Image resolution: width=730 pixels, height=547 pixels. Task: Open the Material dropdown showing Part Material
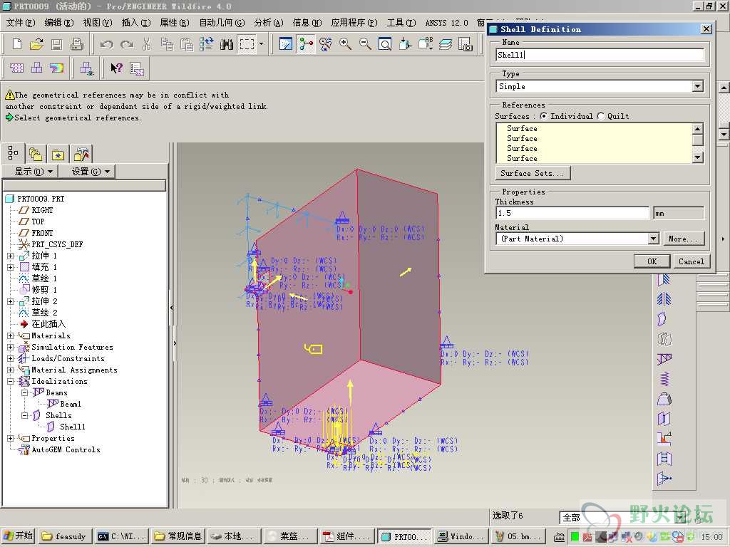(x=654, y=239)
